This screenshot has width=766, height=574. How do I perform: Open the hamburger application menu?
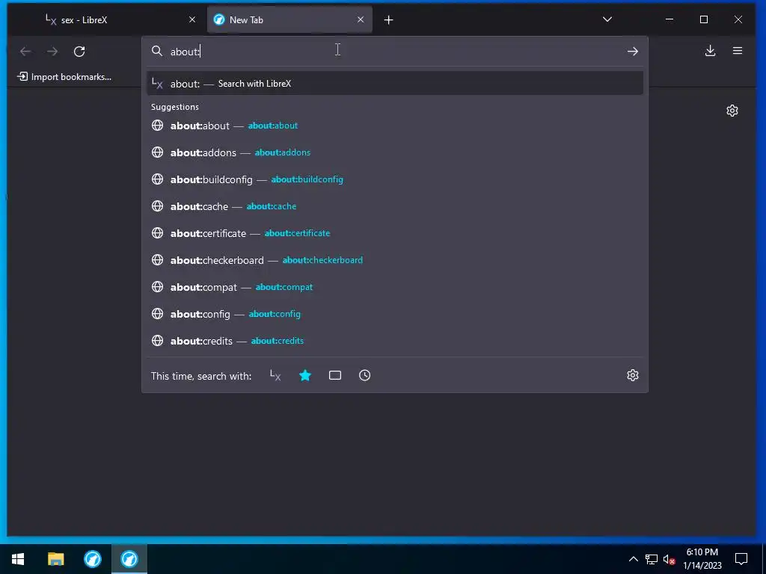point(738,51)
